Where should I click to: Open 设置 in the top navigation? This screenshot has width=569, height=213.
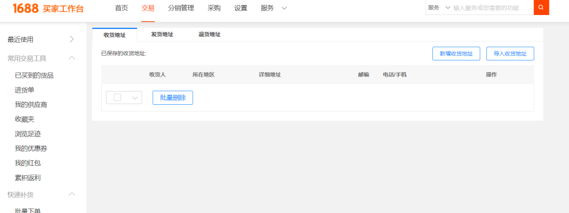point(241,8)
